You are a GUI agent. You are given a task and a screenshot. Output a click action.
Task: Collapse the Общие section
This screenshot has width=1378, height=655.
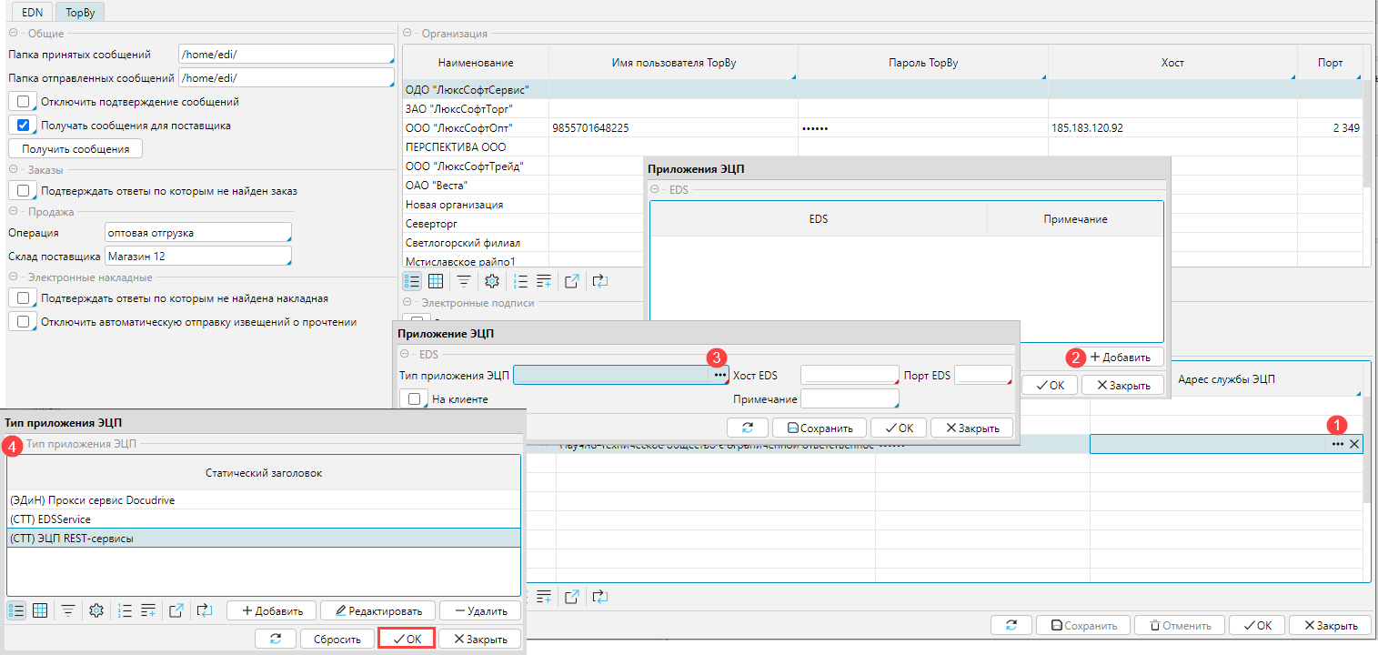(x=14, y=34)
